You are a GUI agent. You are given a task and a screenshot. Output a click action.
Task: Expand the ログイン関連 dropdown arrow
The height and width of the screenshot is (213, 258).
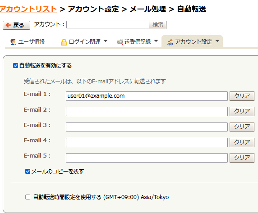(x=106, y=41)
